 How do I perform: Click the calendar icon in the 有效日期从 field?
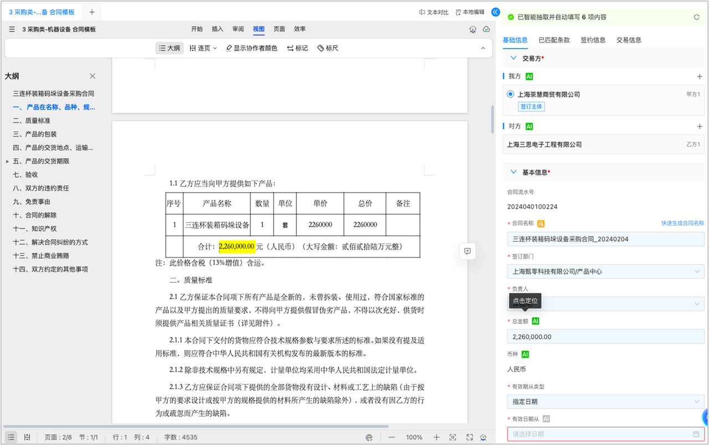pyautogui.click(x=696, y=434)
